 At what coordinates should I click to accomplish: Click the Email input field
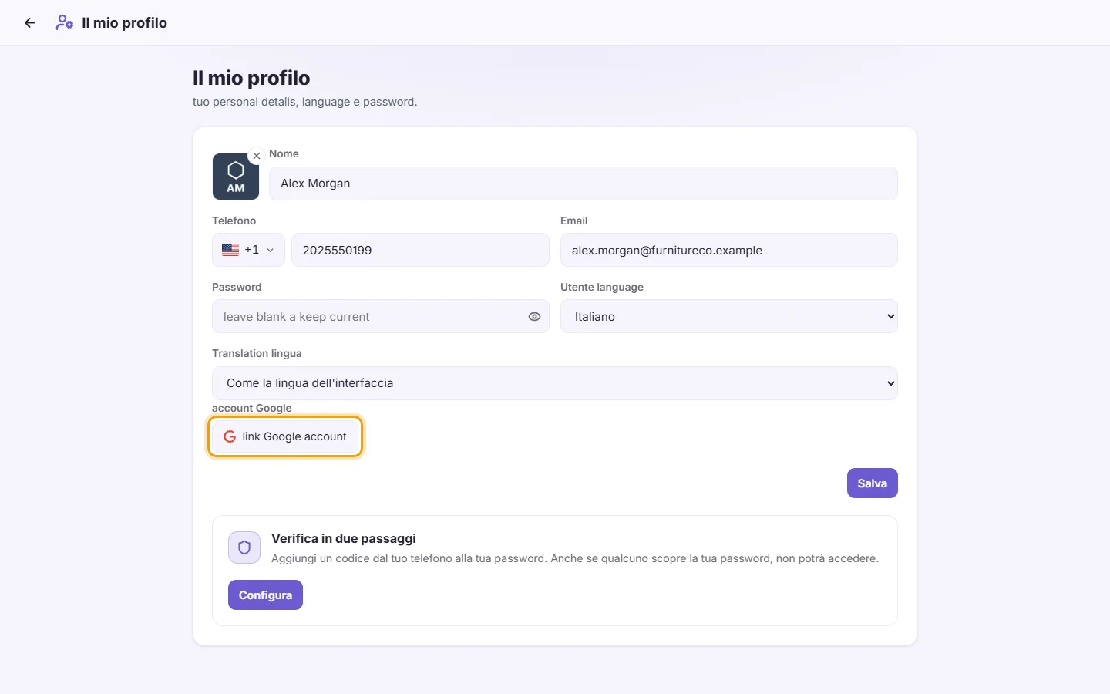pyautogui.click(x=729, y=250)
